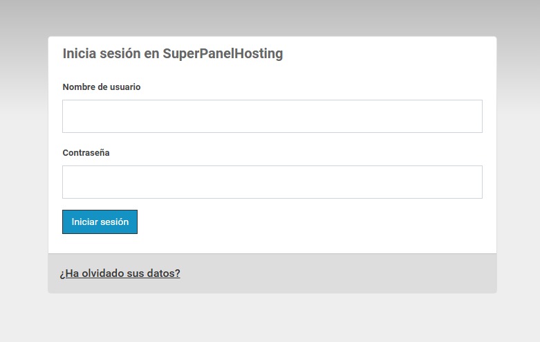This screenshot has width=540, height=342.
Task: Hit the sign-in button under the password field
Action: point(100,222)
